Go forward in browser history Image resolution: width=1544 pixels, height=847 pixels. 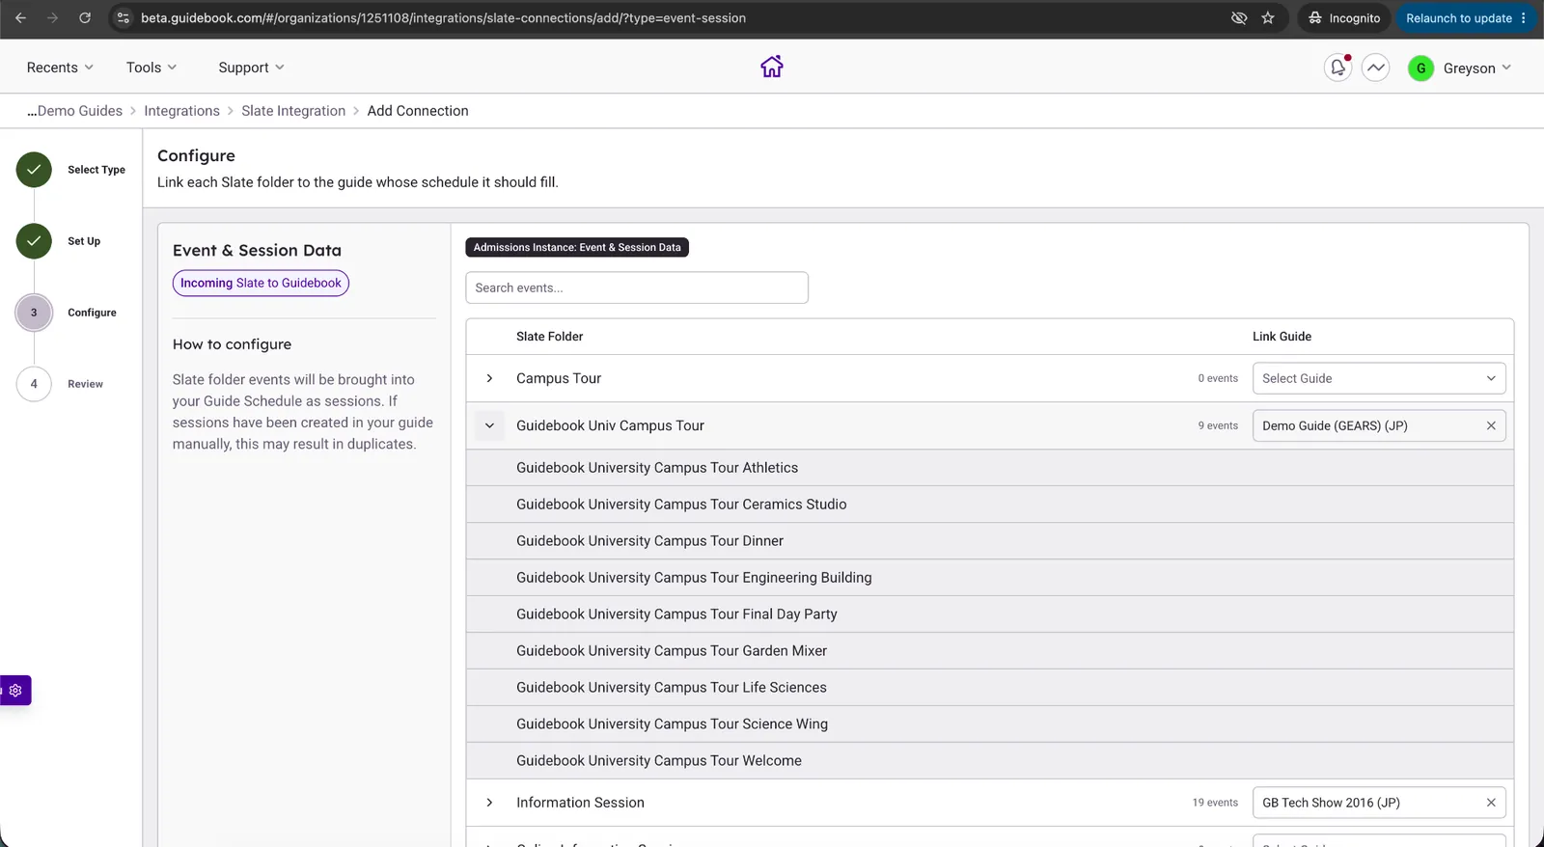(x=52, y=18)
